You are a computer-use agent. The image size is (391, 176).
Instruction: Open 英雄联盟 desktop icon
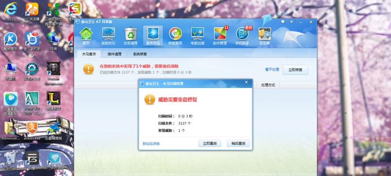(53, 101)
